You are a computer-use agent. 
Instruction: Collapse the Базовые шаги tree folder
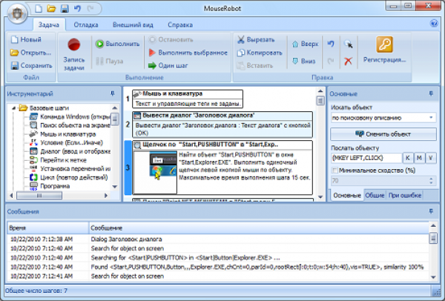point(14,108)
